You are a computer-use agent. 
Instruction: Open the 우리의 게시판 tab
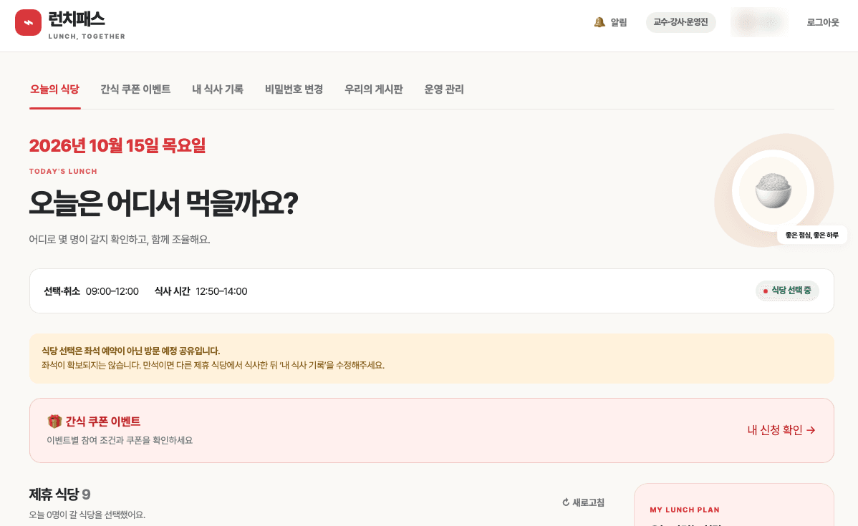pos(374,89)
